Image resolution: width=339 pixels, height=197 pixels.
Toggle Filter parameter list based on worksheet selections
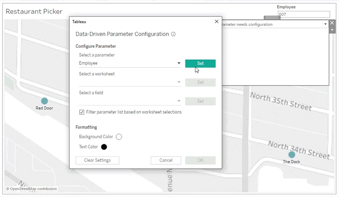82,112
